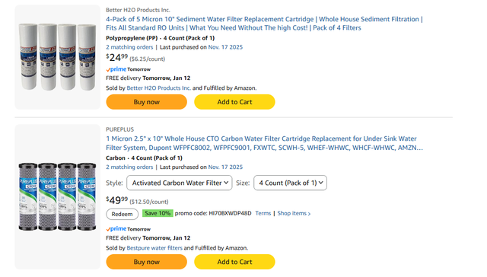
Task: Open promo code Terms link
Action: click(263, 213)
